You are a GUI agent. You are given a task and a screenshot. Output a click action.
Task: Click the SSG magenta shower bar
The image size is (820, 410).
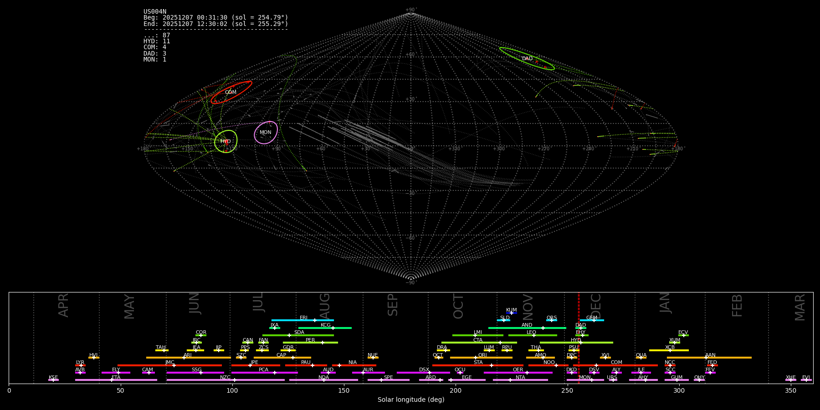coord(195,373)
